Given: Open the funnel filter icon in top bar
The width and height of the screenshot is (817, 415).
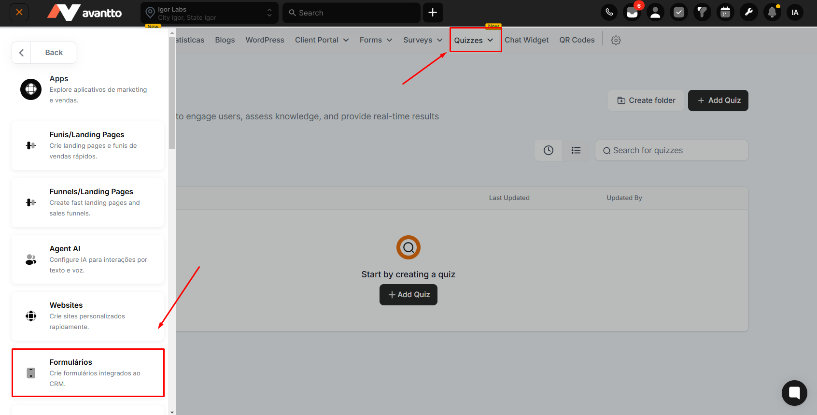Looking at the screenshot, I should pyautogui.click(x=702, y=13).
